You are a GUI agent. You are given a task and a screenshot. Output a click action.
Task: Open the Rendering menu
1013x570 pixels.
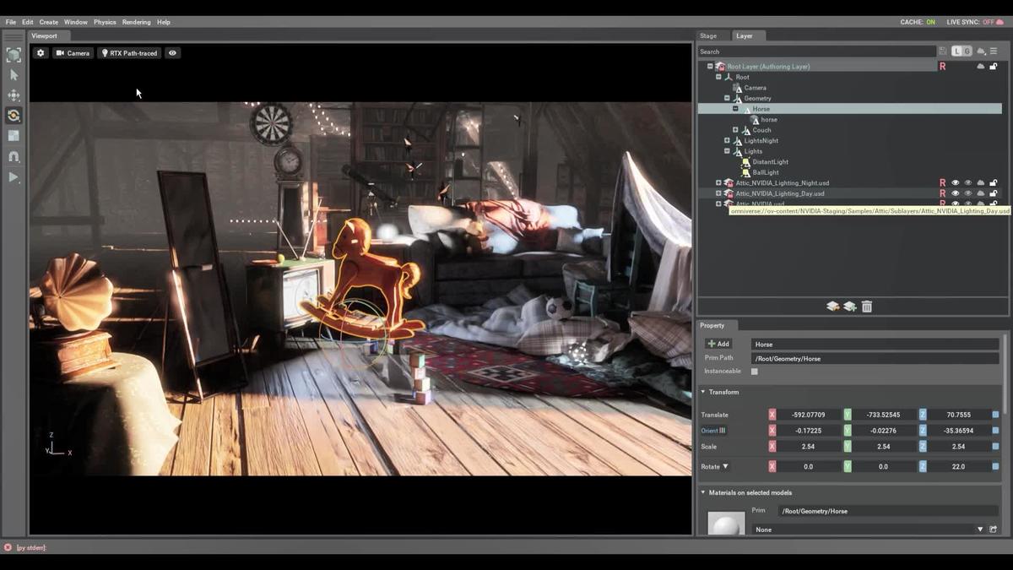tap(136, 22)
